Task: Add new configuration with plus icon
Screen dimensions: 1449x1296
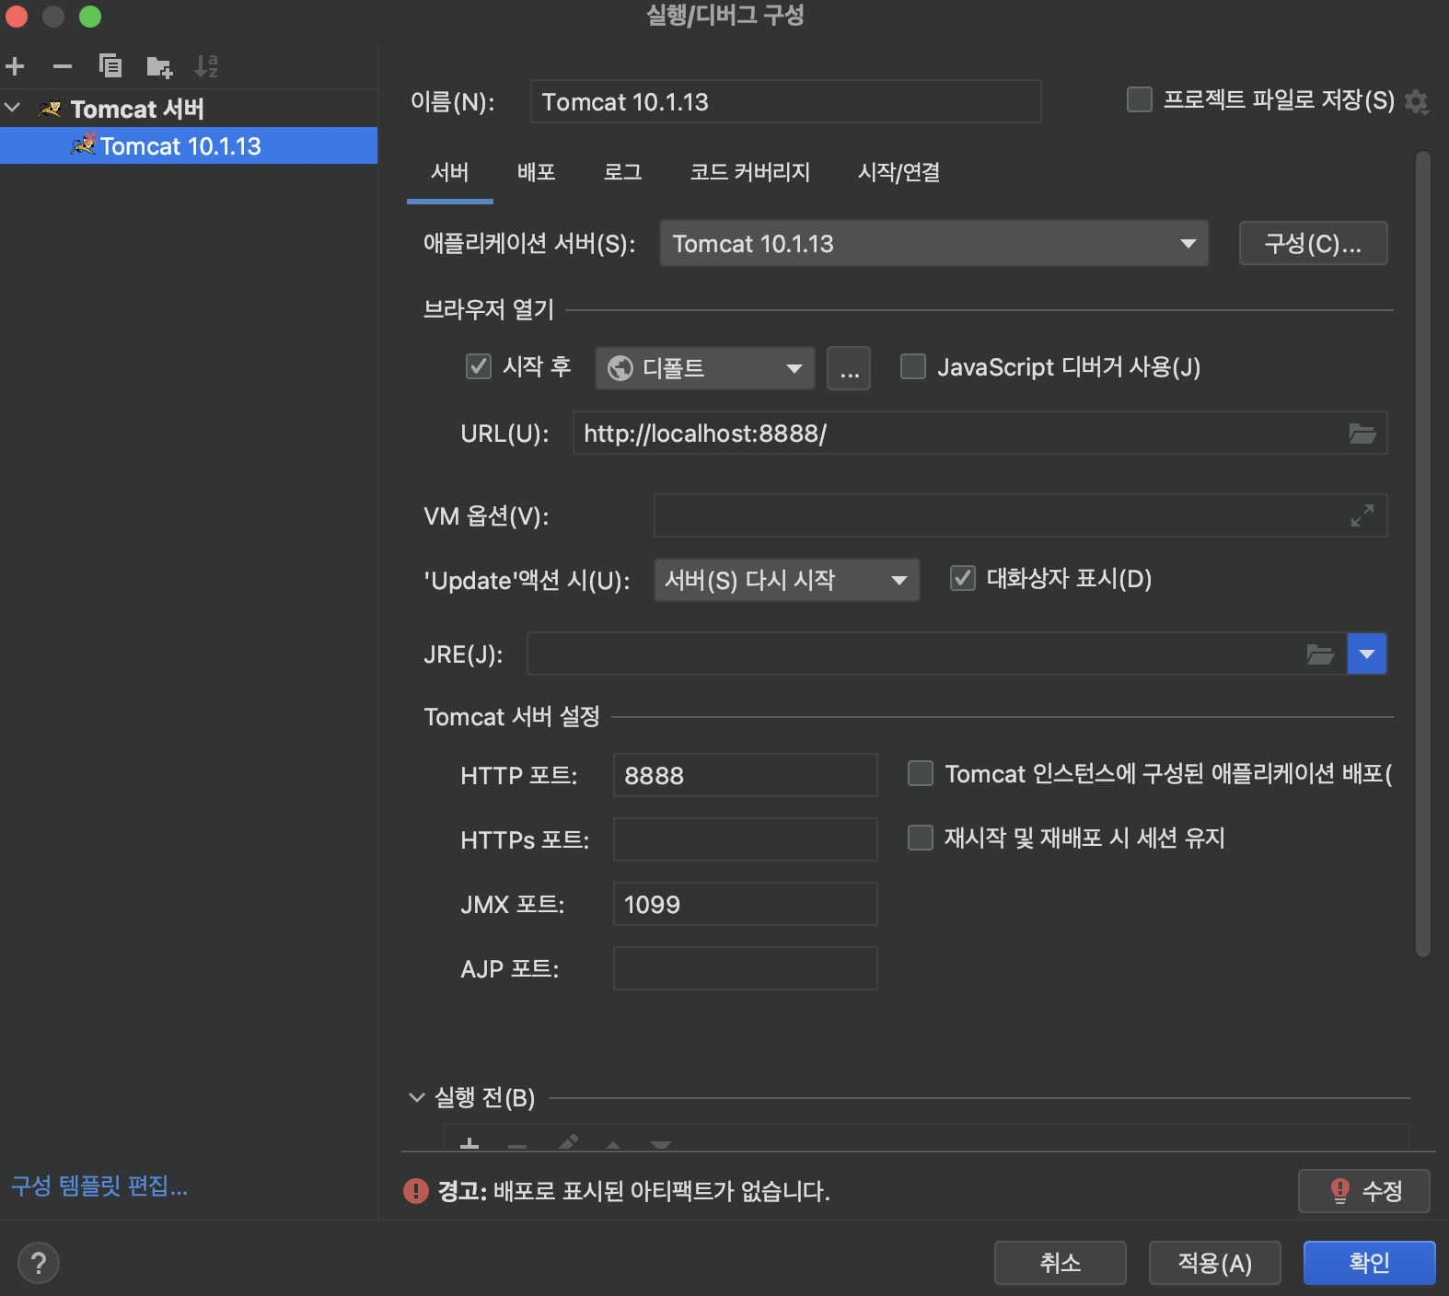Action: click(15, 66)
